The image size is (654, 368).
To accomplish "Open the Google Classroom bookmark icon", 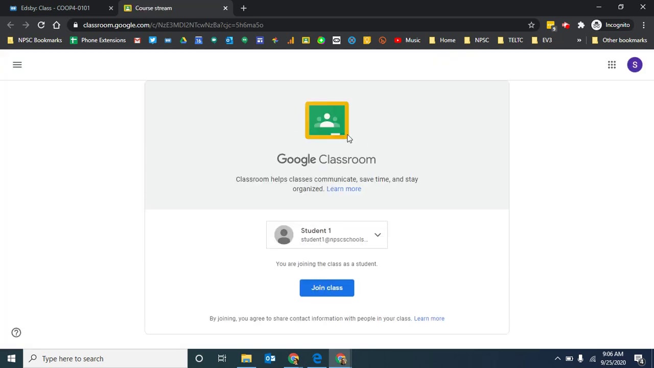I will click(x=306, y=40).
